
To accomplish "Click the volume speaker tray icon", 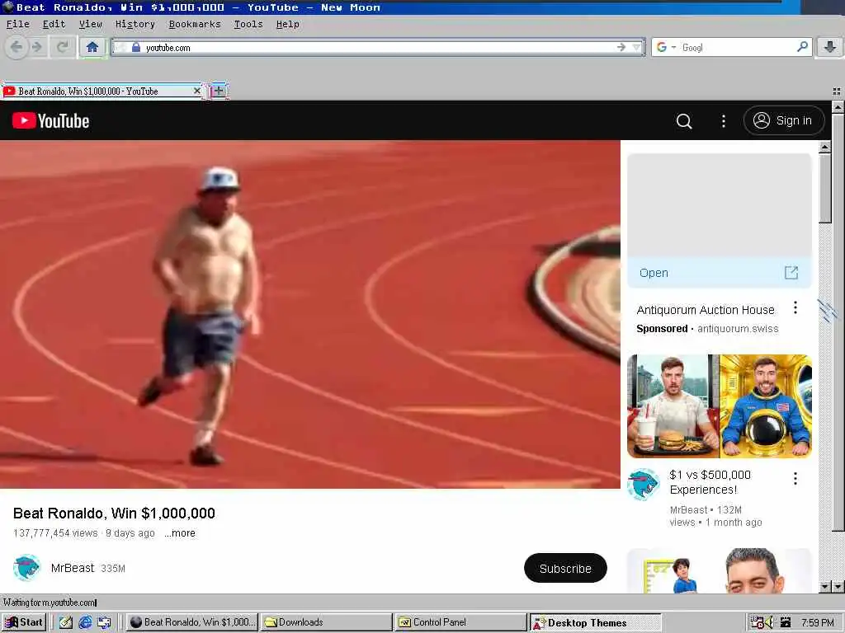I will [769, 622].
